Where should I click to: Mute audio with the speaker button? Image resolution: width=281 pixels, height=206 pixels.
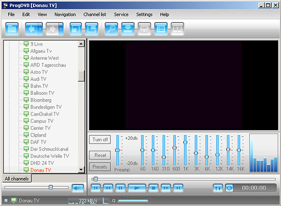click(x=78, y=188)
